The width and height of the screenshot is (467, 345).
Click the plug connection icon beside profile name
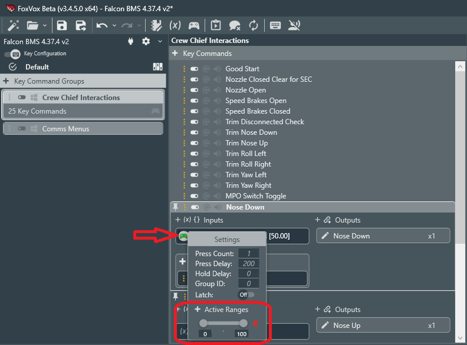point(130,41)
